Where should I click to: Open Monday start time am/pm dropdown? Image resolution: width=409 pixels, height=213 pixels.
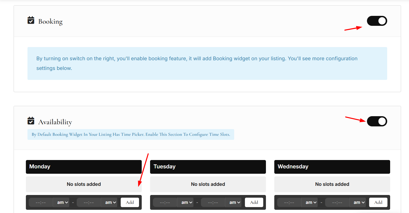click(63, 203)
